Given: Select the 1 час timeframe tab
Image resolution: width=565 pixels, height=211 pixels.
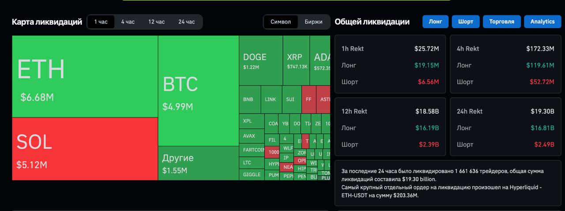Looking at the screenshot, I should (101, 22).
